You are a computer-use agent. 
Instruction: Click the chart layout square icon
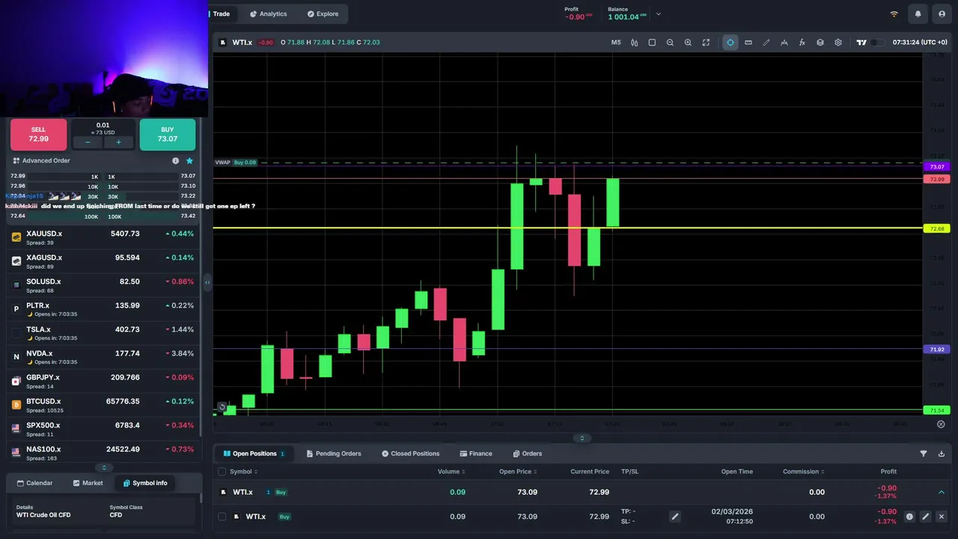(x=652, y=43)
